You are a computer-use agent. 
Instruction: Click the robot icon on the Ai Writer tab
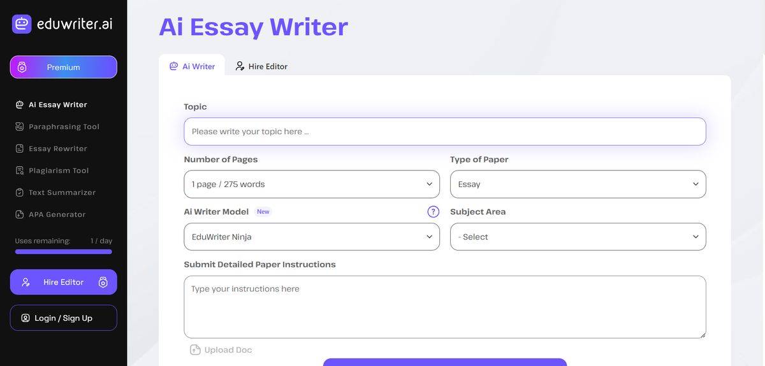[173, 66]
